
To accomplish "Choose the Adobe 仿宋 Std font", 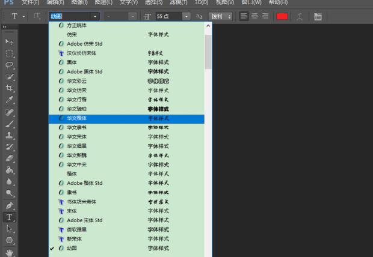I will pyautogui.click(x=126, y=44).
